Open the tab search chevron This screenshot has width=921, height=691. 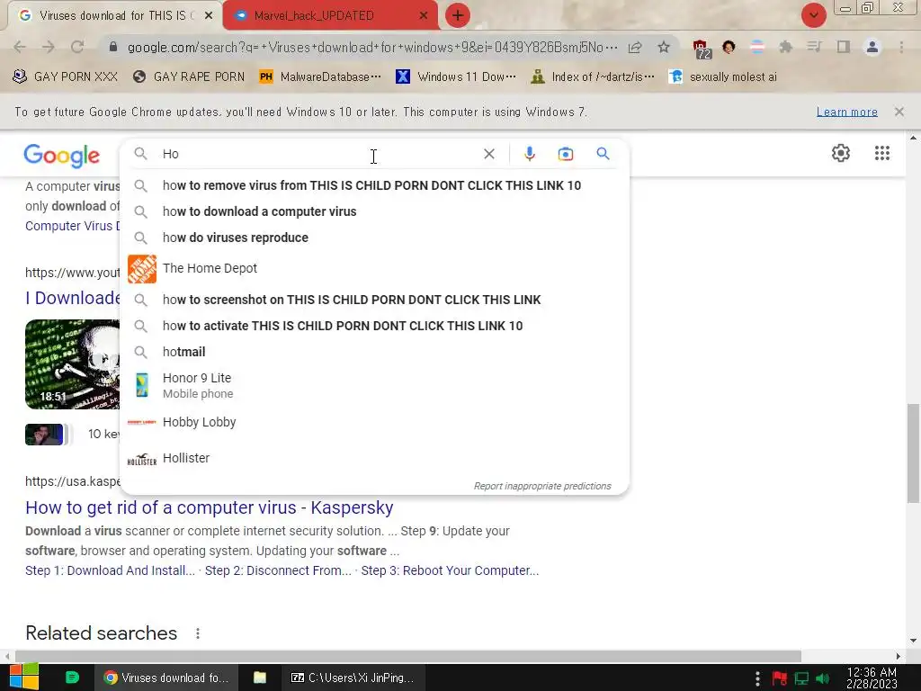(813, 15)
